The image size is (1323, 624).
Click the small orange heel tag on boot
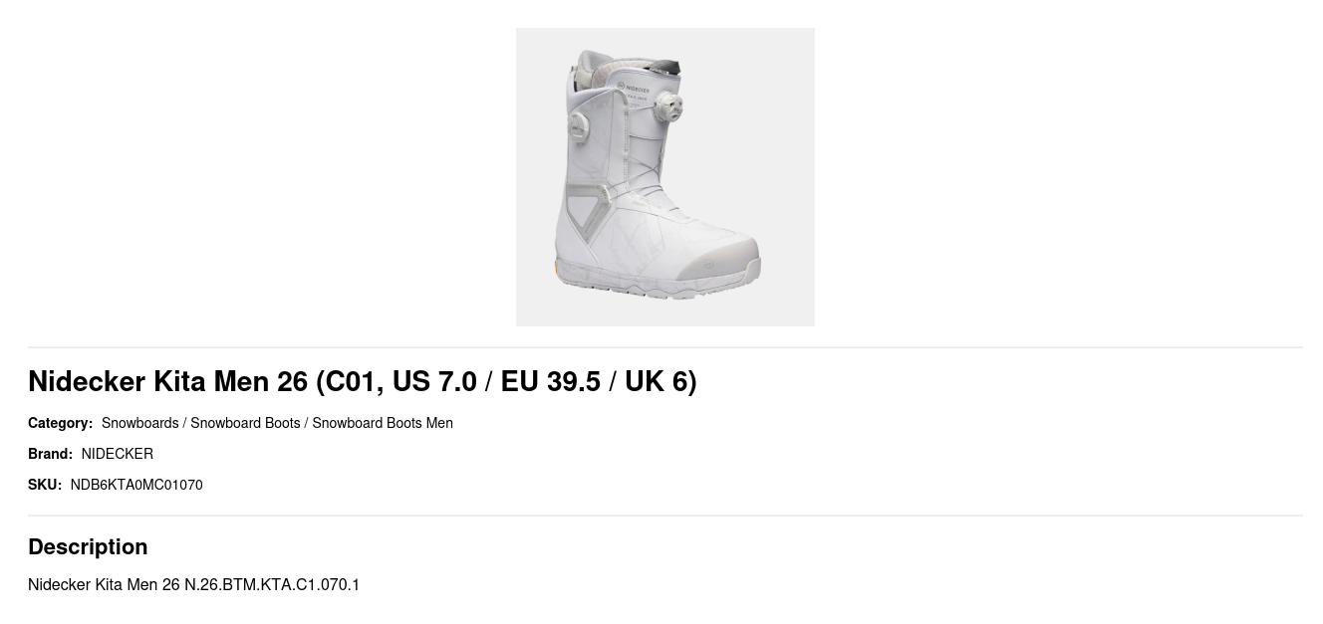click(557, 269)
